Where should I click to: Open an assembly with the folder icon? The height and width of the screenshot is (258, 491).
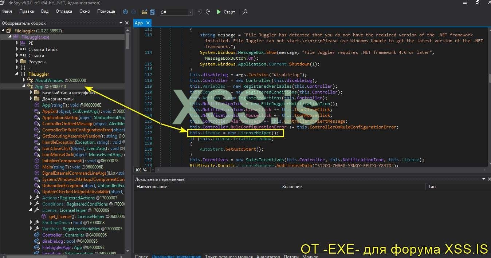pyautogui.click(x=144, y=12)
